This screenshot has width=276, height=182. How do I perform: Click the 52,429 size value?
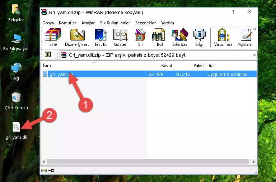[156, 74]
